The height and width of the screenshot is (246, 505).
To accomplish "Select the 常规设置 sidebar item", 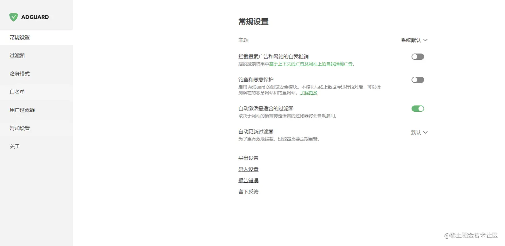I will 20,37.
